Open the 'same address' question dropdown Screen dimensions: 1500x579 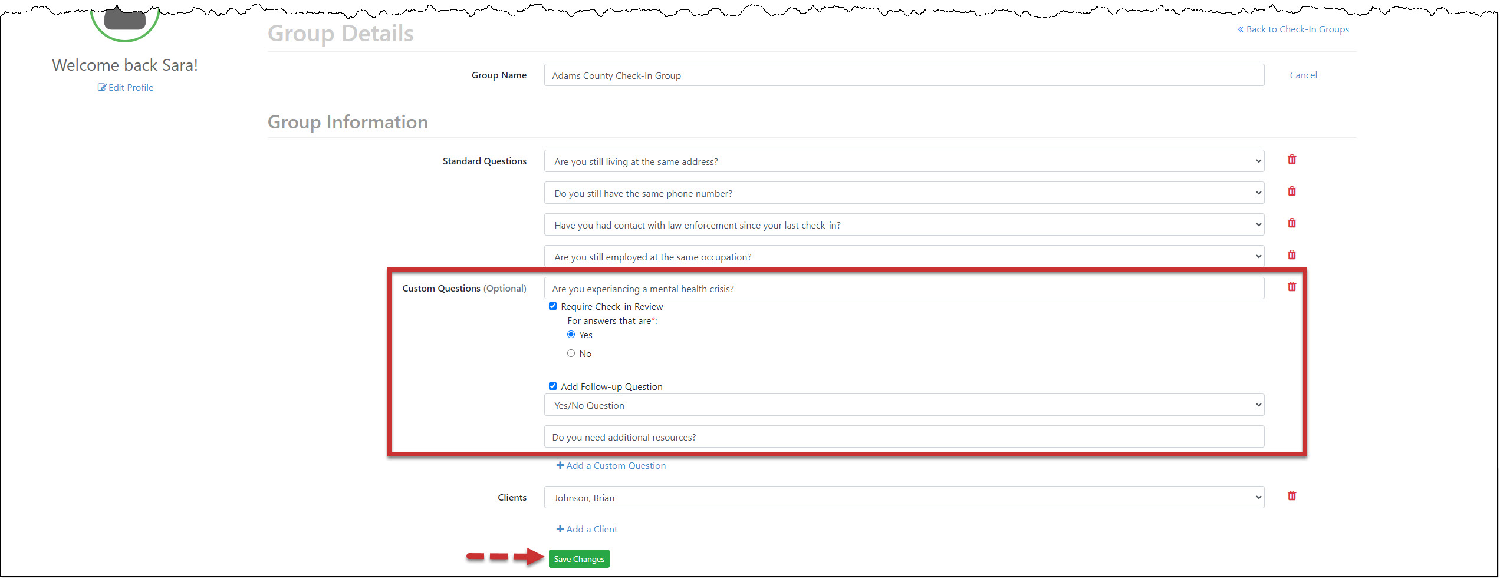(x=903, y=161)
